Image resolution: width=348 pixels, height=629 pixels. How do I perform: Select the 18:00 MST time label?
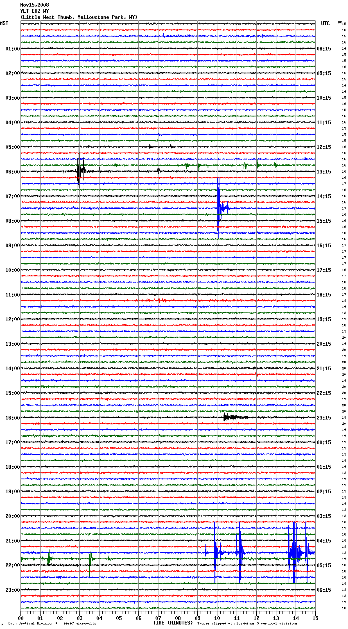click(x=13, y=467)
